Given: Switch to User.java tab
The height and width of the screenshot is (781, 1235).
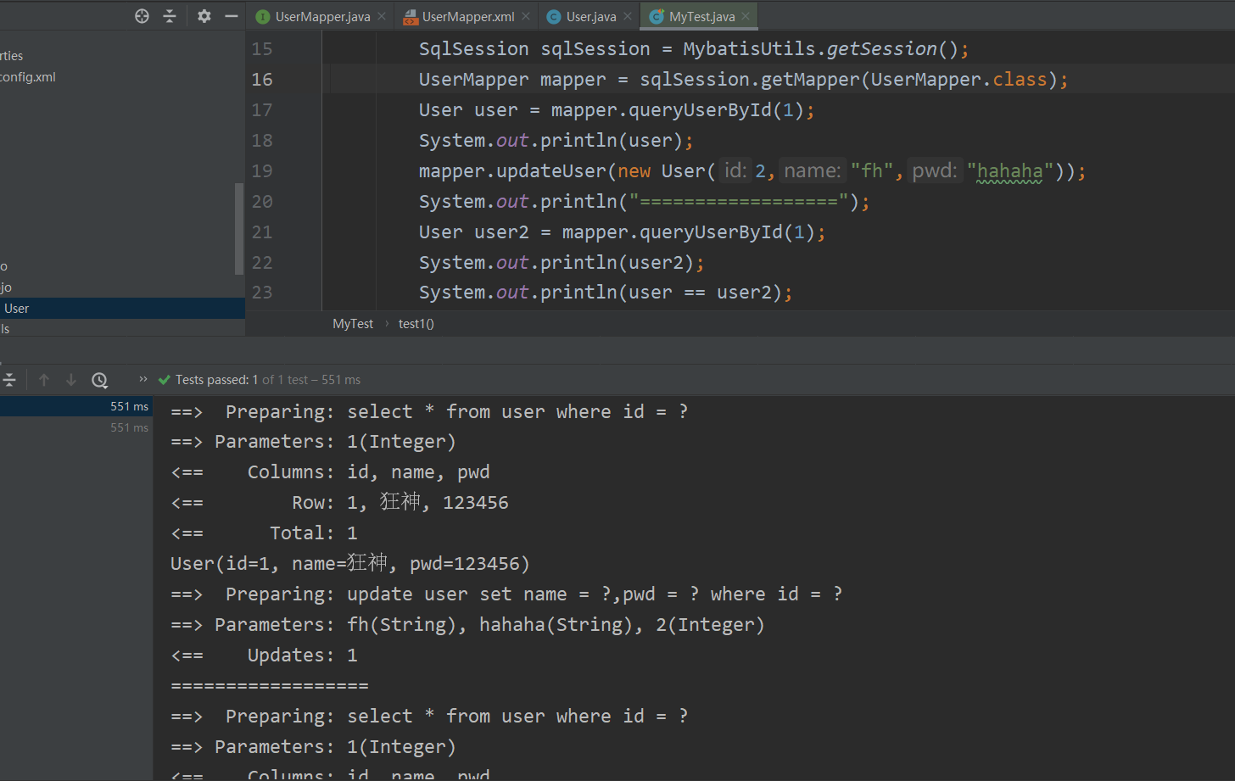Looking at the screenshot, I should 591,17.
